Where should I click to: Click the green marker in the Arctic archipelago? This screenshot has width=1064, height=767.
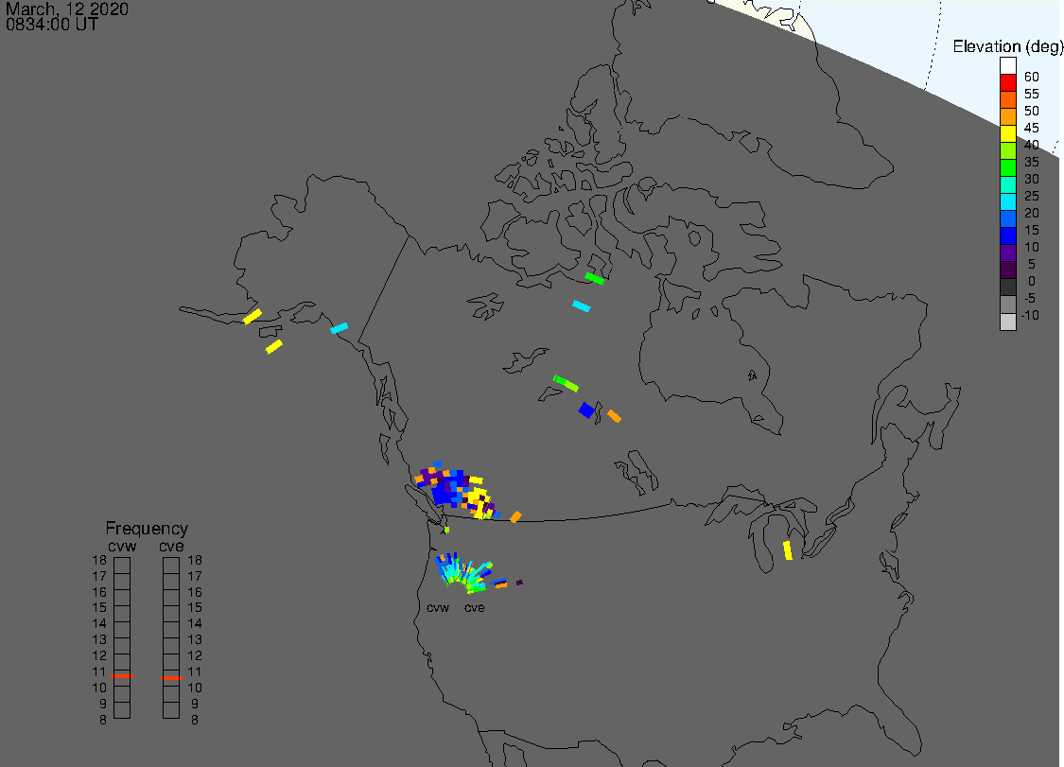[595, 278]
